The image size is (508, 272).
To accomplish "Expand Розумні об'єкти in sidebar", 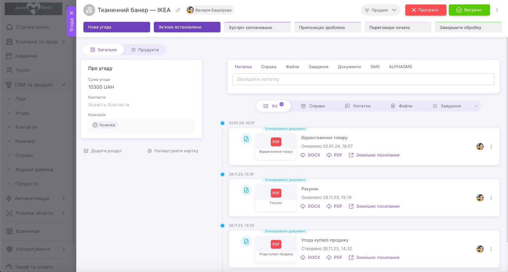I will pyautogui.click(x=63, y=213).
